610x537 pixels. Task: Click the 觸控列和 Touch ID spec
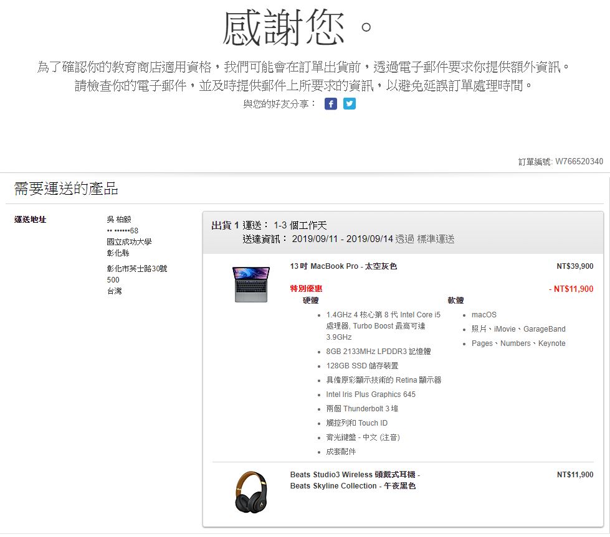pos(357,423)
